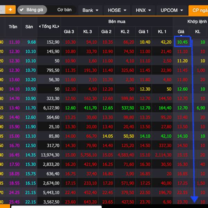The image size is (208, 208).
Task: Enable the Bảng giá view toggle
Action: point(32,10)
